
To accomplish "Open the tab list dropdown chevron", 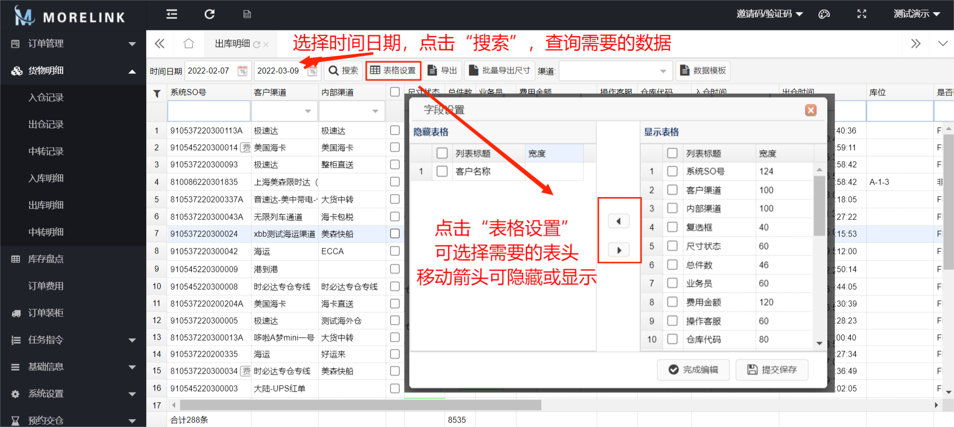I will click(x=943, y=43).
